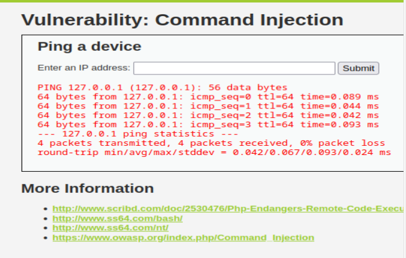Open the ss64.com/bash link
406x258 pixels.
point(118,218)
